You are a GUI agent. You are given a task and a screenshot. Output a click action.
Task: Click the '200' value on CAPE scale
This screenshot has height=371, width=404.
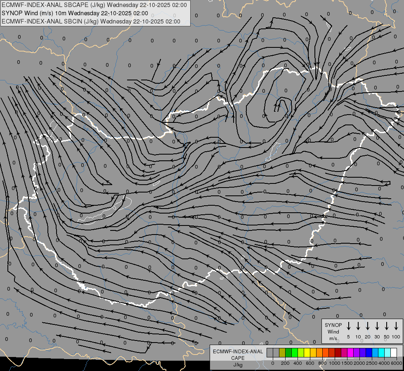click(285, 363)
